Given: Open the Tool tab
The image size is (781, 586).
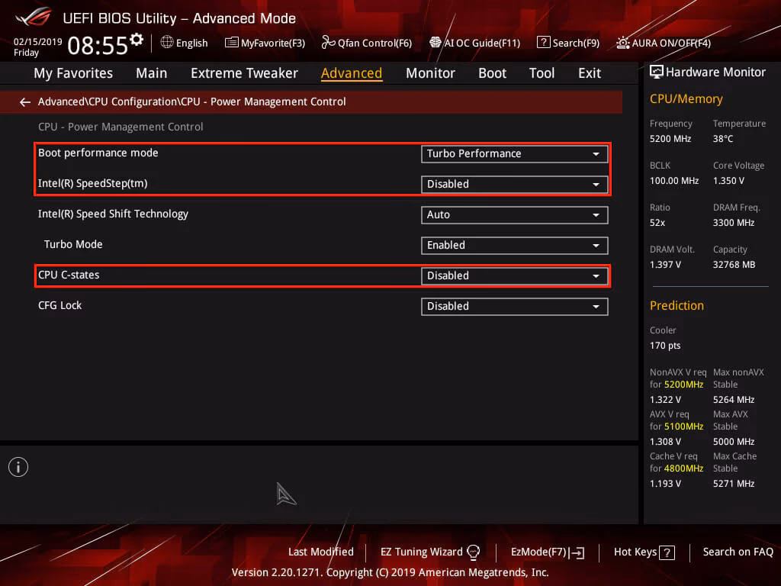Looking at the screenshot, I should pyautogui.click(x=542, y=73).
